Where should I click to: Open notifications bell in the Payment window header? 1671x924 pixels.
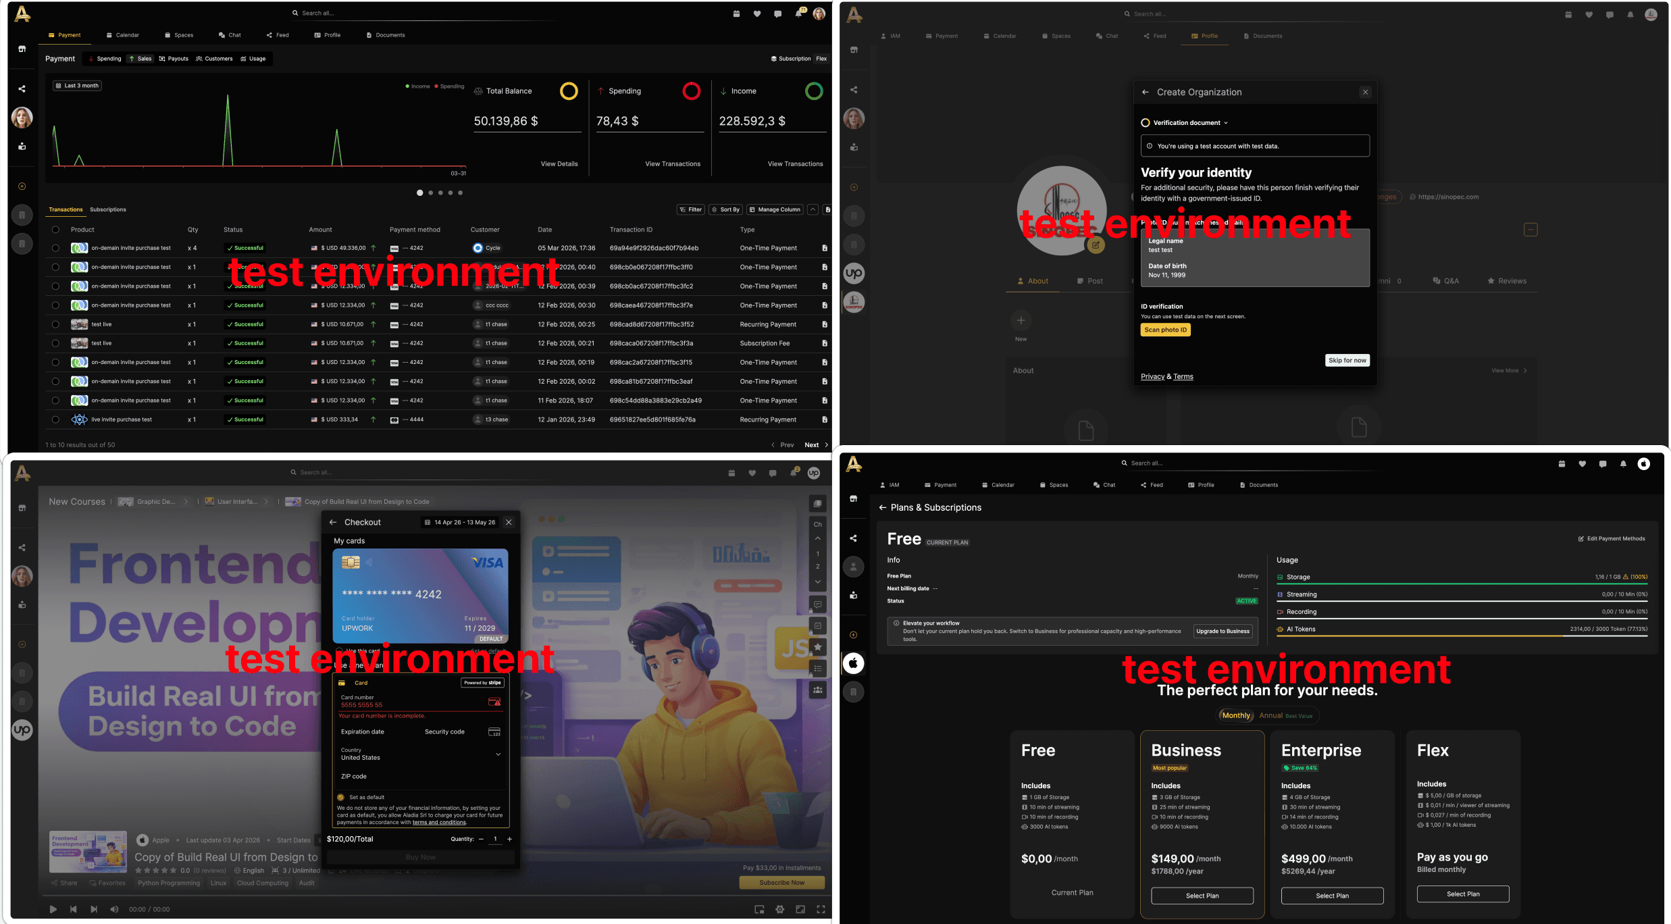[799, 13]
